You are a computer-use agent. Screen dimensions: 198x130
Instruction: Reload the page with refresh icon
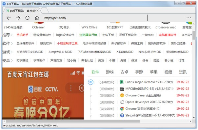pos(27,18)
